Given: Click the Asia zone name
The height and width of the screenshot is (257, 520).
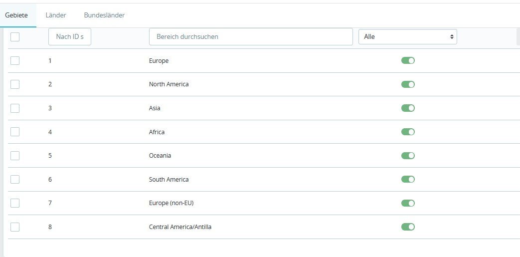Looking at the screenshot, I should coord(155,108).
